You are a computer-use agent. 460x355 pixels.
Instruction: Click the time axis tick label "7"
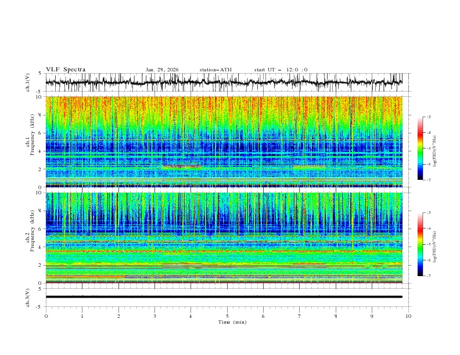point(300,316)
